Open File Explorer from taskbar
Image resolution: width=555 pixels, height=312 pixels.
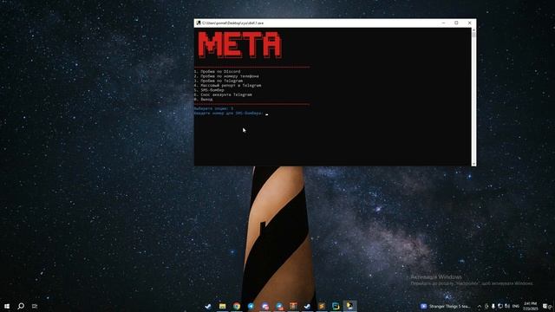pos(222,306)
